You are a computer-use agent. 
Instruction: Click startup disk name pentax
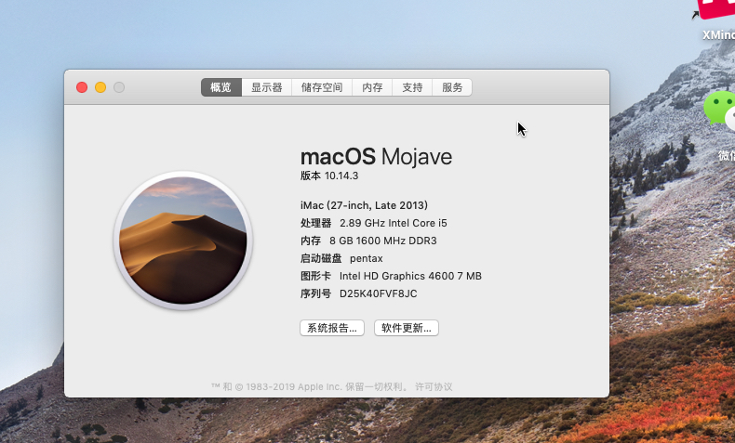click(x=366, y=259)
